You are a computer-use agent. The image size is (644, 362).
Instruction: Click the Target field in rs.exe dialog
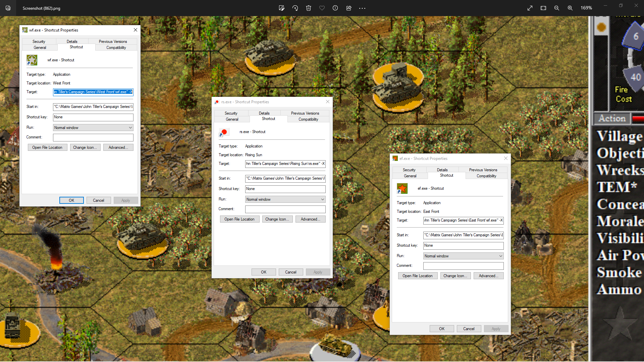click(285, 164)
